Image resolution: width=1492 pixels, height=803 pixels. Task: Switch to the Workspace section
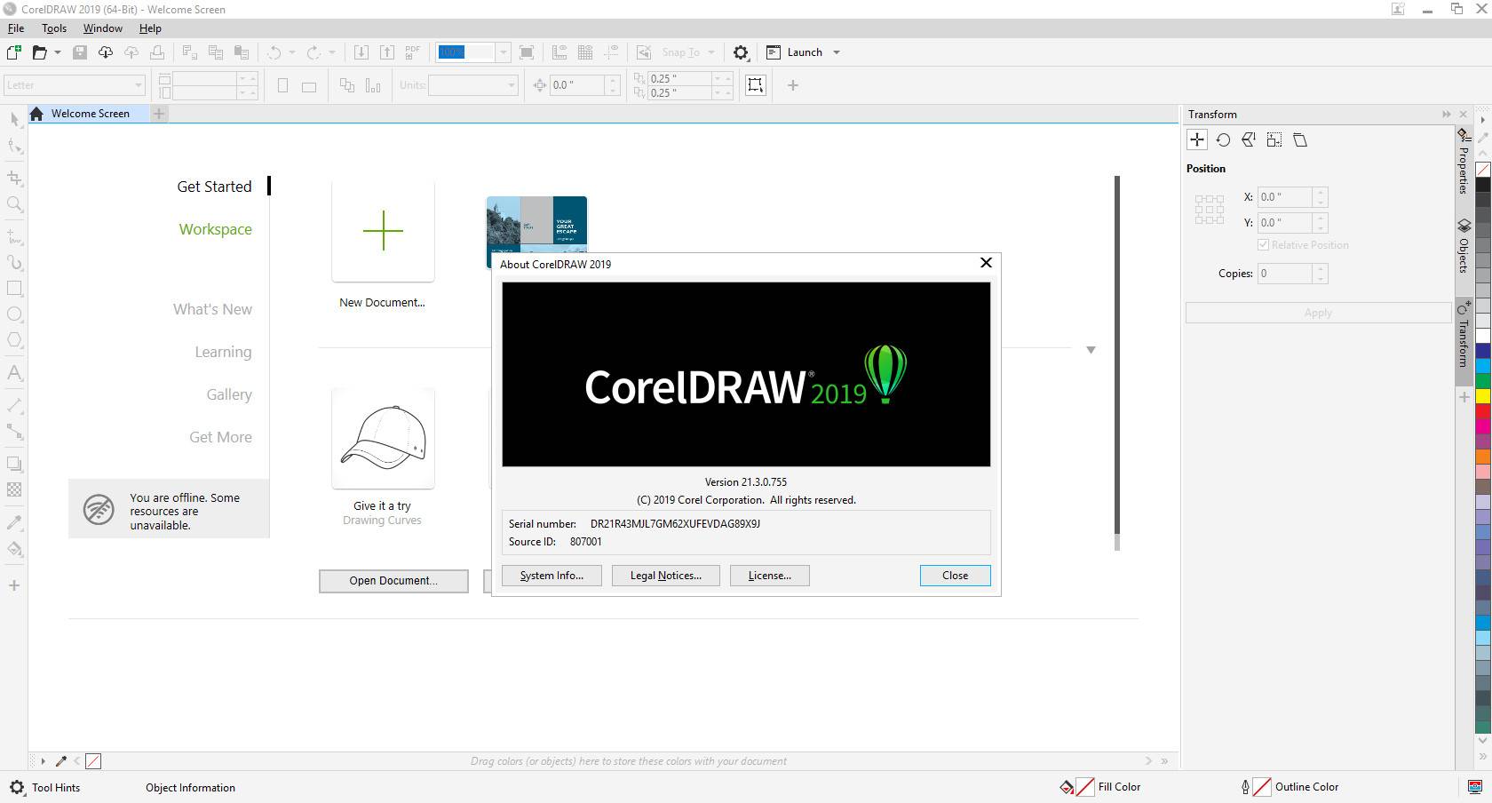coord(215,229)
